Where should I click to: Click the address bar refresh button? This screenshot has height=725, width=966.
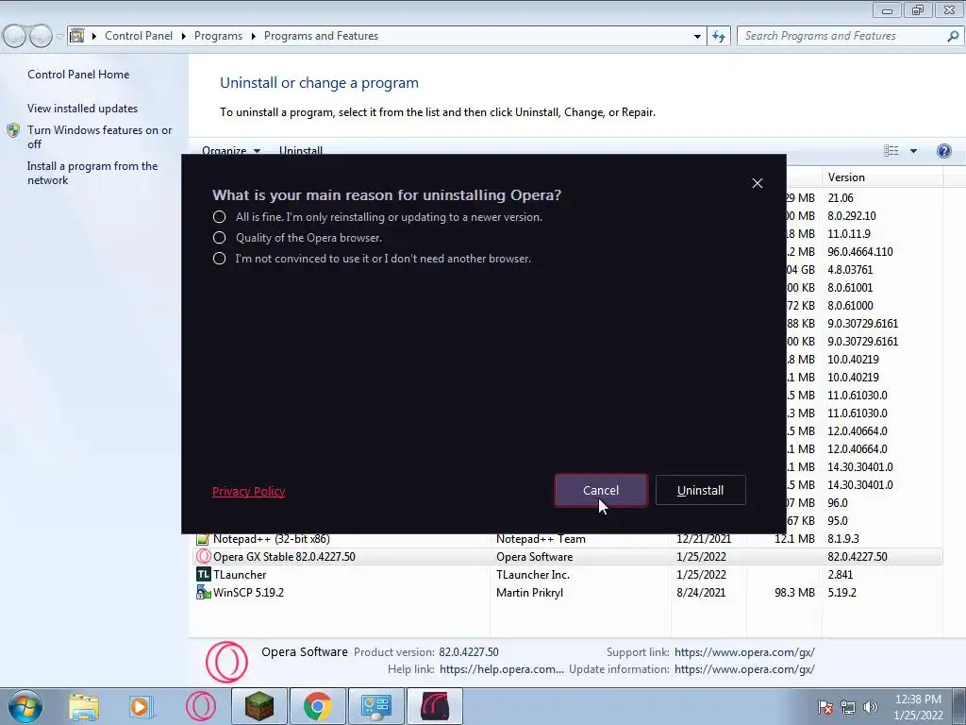[x=719, y=36]
